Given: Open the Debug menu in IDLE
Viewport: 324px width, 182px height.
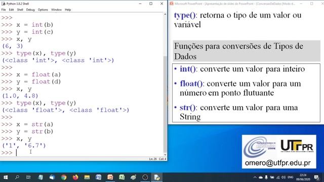Looking at the screenshot, I should coord(30,10).
